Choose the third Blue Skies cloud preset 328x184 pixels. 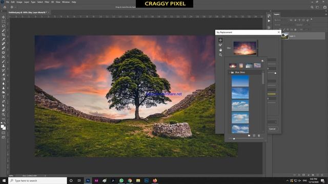click(240, 105)
